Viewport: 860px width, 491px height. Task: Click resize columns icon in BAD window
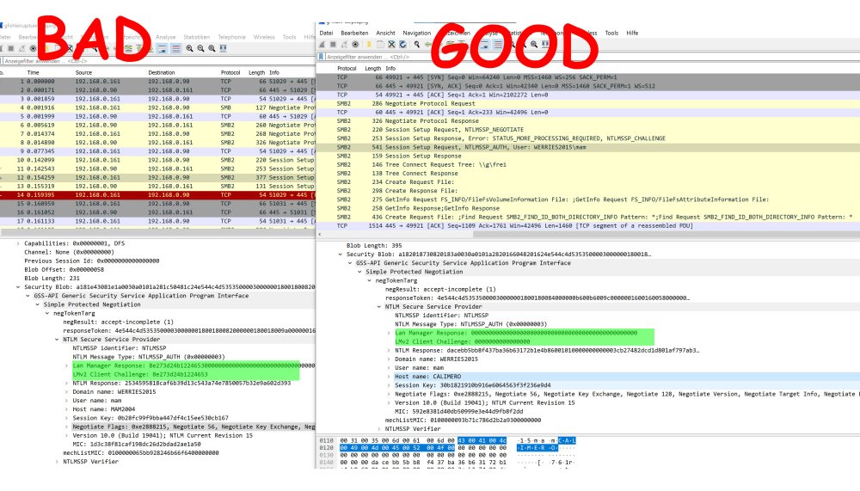224,48
